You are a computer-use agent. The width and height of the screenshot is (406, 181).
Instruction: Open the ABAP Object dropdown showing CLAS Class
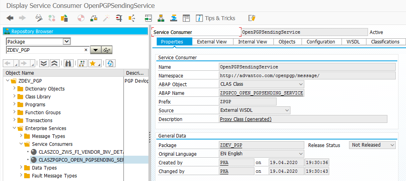[x=301, y=84]
